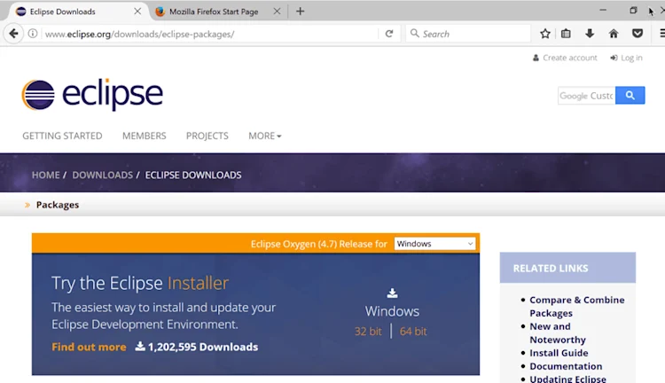
Task: Click the blue Google search magnifier button
Action: point(630,96)
